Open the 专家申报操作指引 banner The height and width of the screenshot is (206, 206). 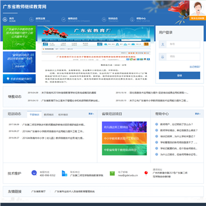19,79
